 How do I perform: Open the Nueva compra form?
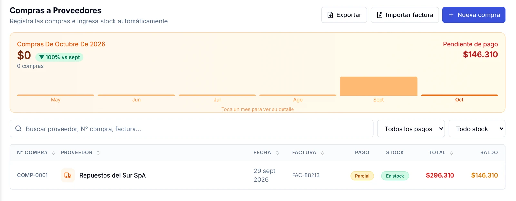pyautogui.click(x=474, y=15)
